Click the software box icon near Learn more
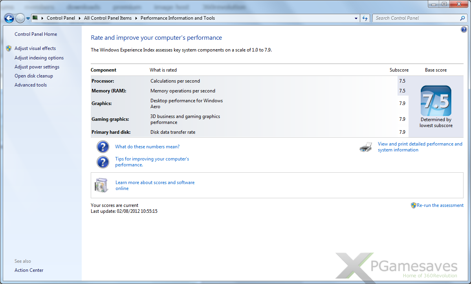Screen dimensions: 471x284 101,185
